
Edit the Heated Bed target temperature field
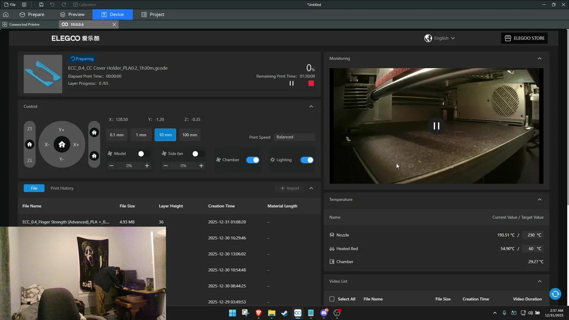[x=533, y=249]
